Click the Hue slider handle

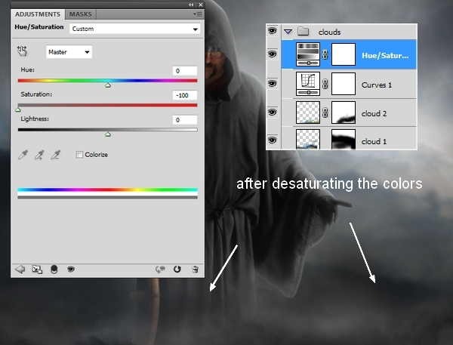pos(107,85)
